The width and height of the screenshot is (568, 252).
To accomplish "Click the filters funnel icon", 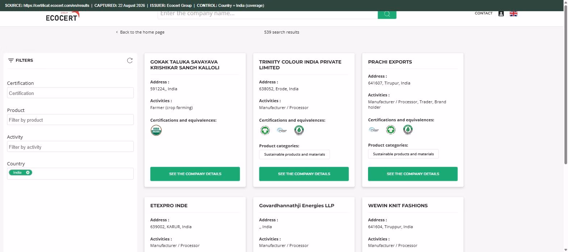I will (11, 60).
